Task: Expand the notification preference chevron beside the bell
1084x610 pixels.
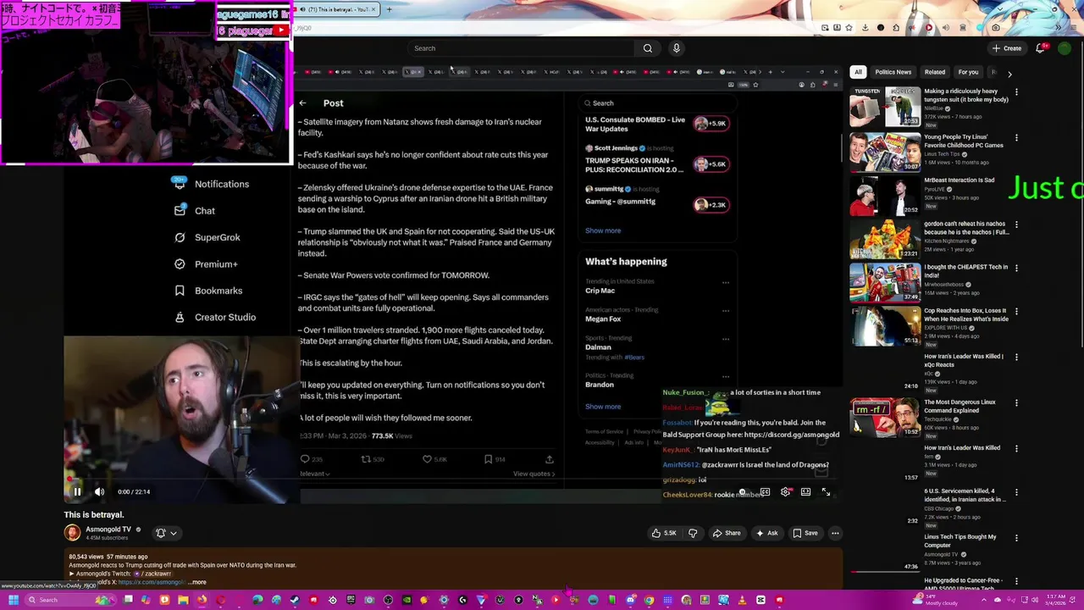Action: click(x=174, y=533)
